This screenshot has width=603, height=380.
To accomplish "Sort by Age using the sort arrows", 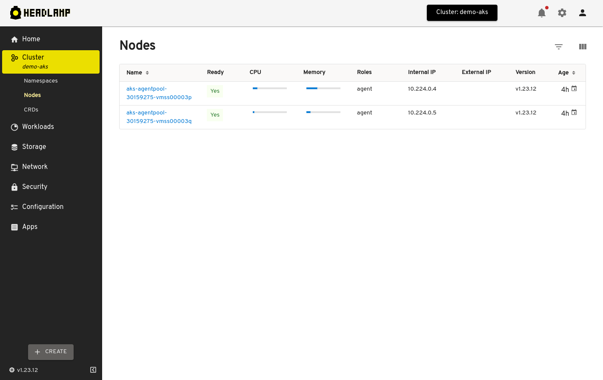I will [x=574, y=73].
